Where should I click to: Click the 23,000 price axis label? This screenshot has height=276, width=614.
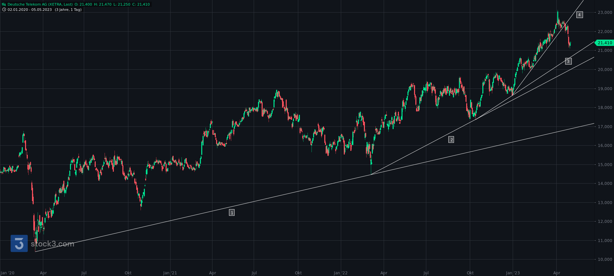pos(605,13)
